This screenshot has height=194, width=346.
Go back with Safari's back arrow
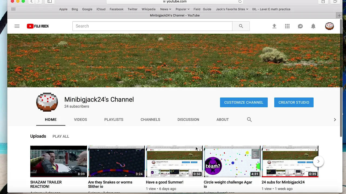click(32, 1)
